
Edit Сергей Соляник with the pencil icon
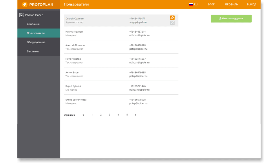pyautogui.click(x=172, y=18)
